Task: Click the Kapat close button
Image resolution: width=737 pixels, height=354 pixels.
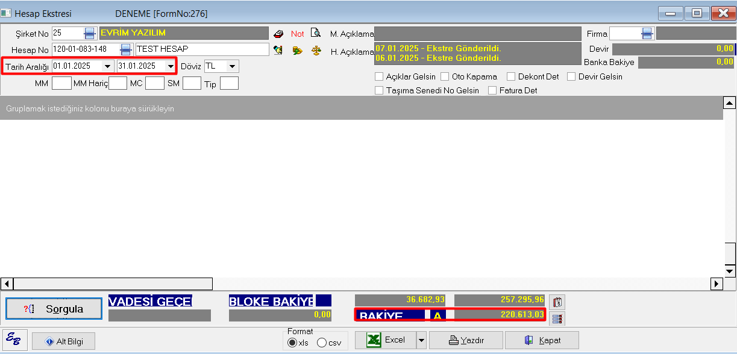Action: (x=542, y=340)
